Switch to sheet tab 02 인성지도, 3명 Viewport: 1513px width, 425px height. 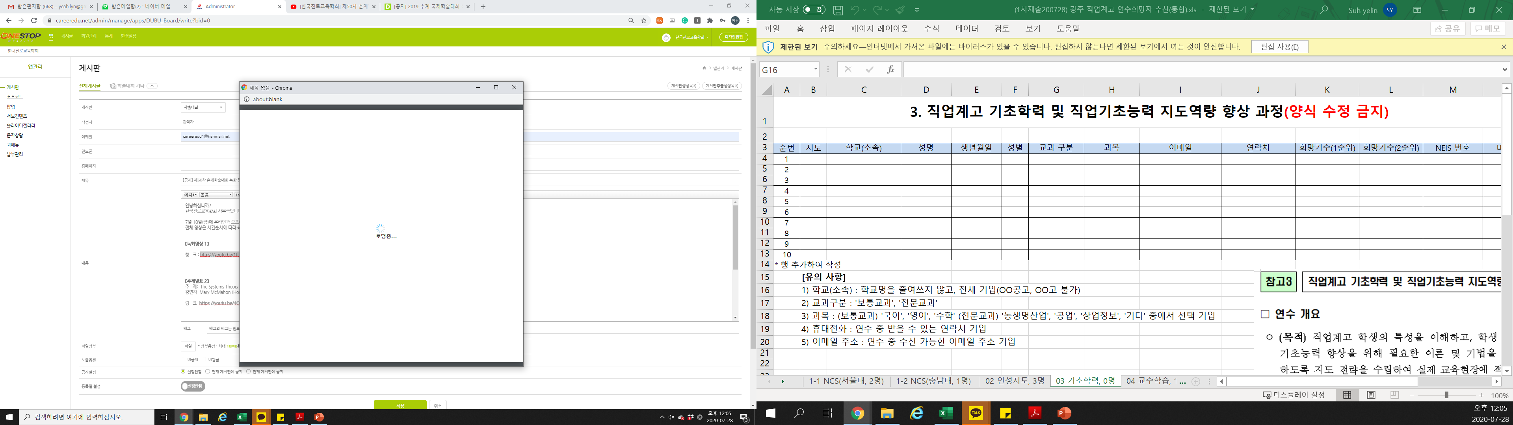(x=1014, y=381)
